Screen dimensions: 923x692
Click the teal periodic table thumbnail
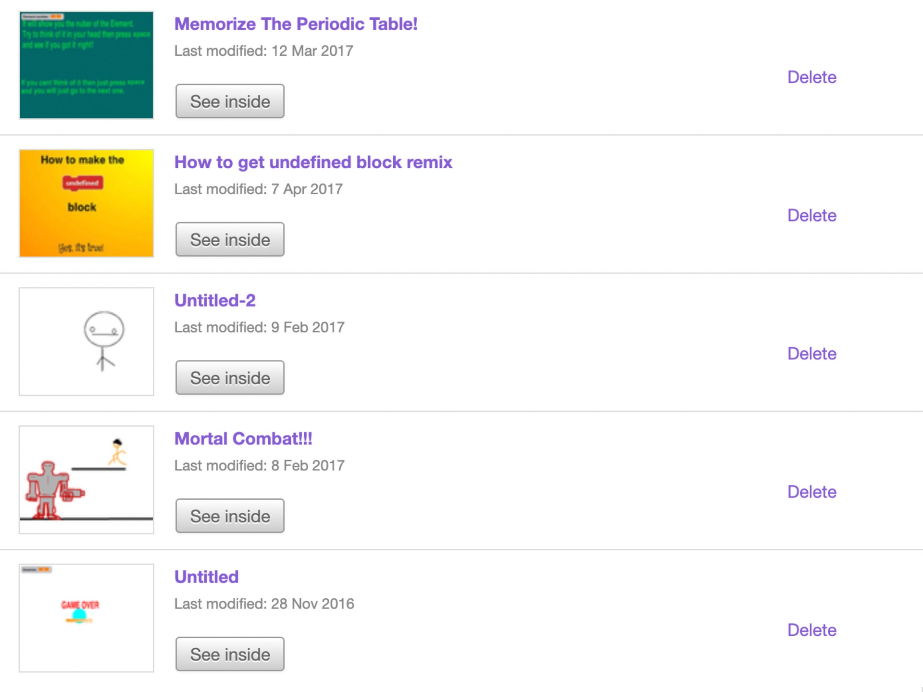coord(86,66)
